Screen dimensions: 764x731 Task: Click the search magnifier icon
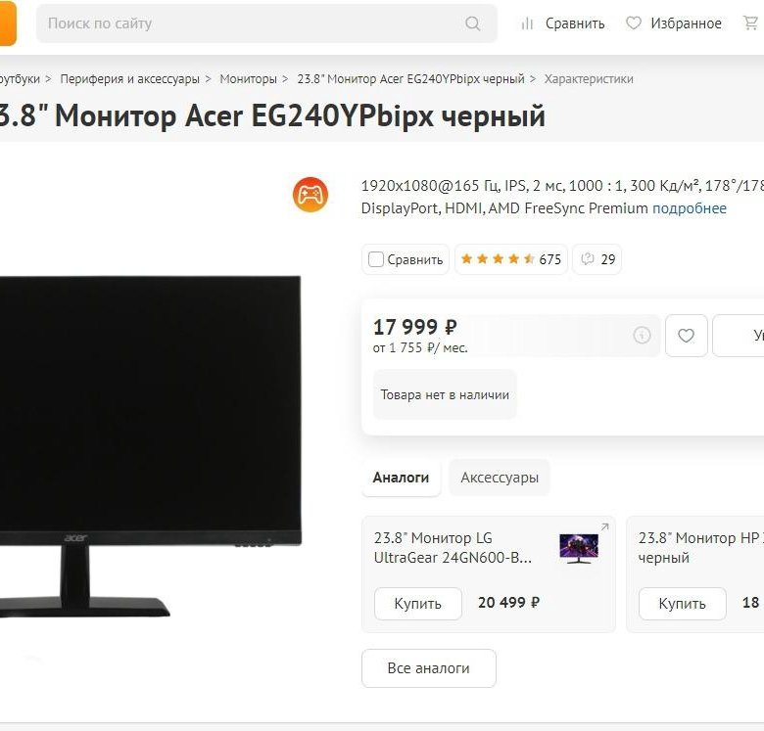click(472, 23)
